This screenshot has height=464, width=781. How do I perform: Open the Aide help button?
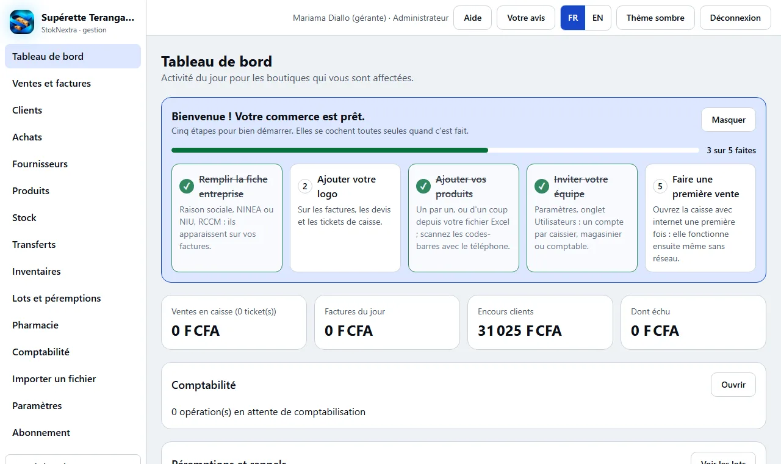coord(473,18)
